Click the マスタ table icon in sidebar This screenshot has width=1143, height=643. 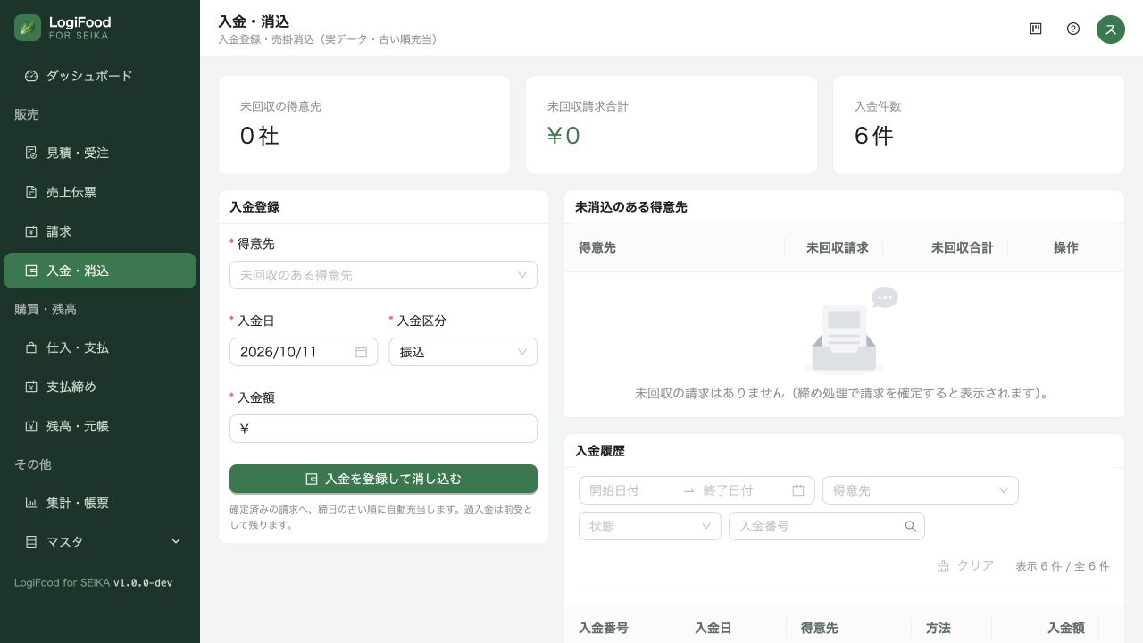[x=31, y=542]
